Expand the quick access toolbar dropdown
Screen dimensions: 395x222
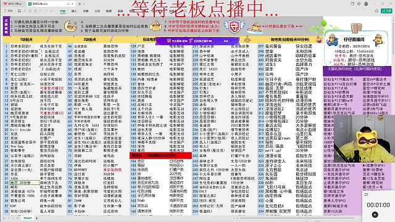coord(51,11)
